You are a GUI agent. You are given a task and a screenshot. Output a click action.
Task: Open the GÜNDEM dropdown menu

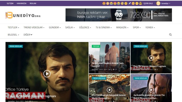55,27
